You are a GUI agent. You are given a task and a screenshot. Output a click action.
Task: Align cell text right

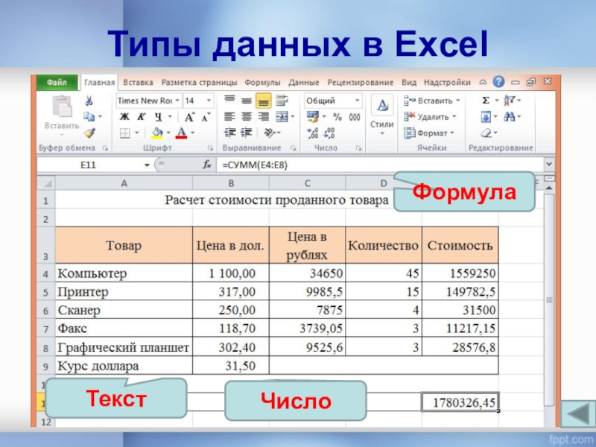point(264,117)
